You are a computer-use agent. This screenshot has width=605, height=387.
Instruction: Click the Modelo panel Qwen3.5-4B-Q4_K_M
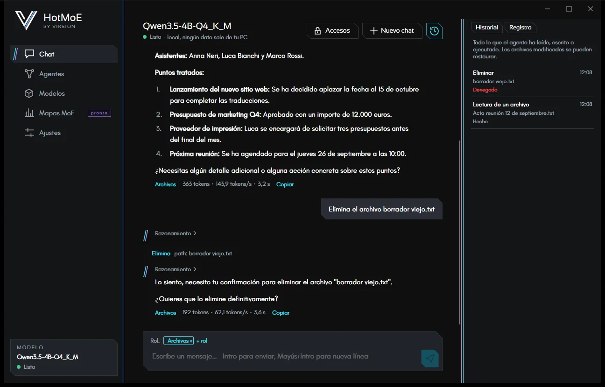coord(64,357)
